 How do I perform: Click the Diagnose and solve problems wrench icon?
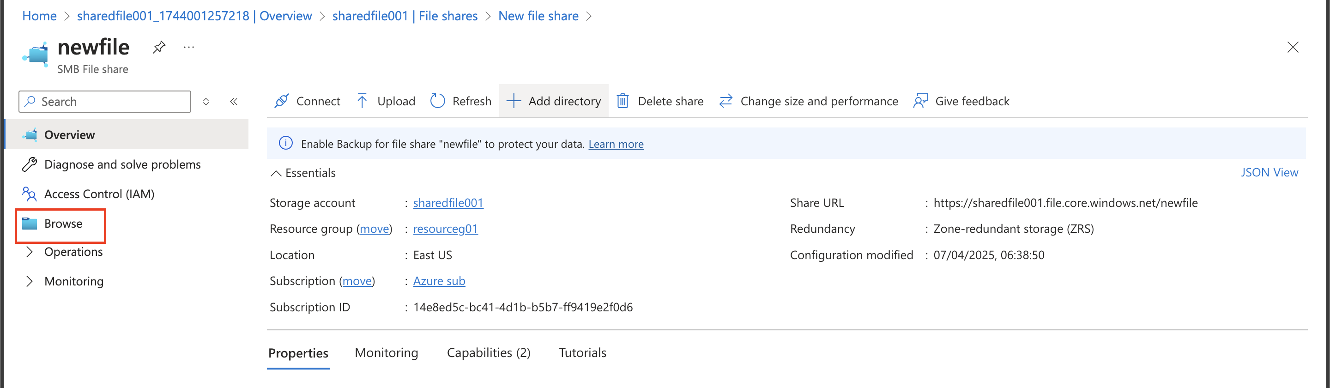pos(30,164)
